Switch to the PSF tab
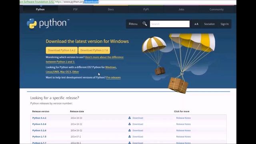 coord(76,9)
